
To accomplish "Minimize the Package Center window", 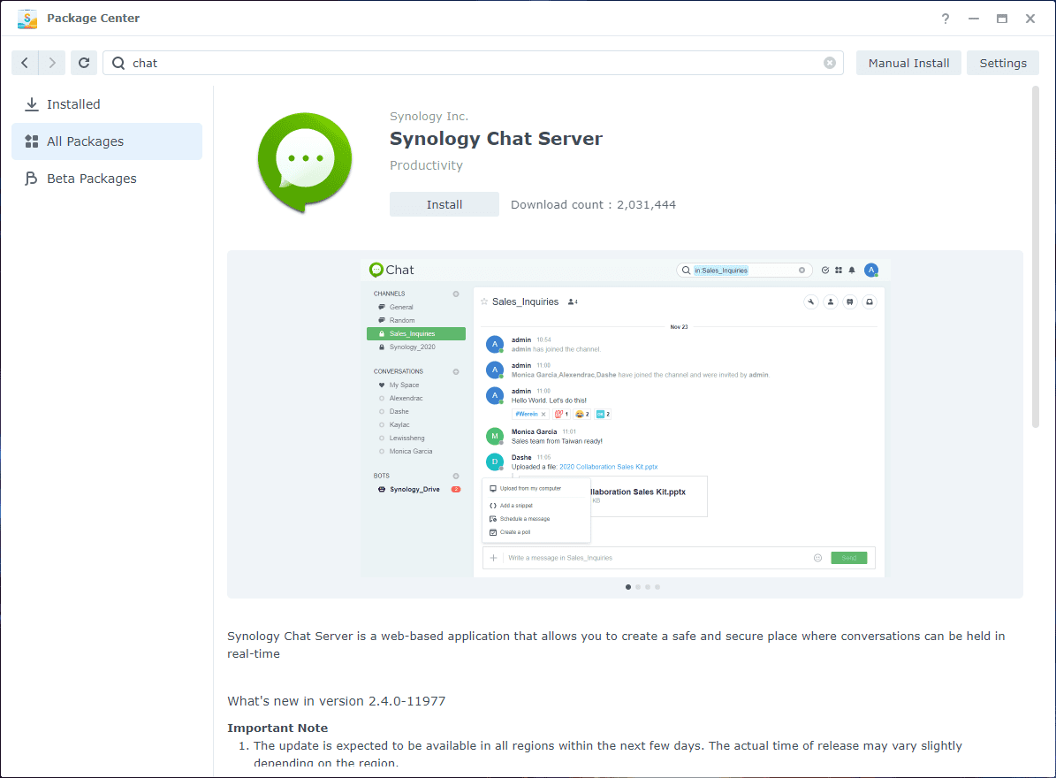I will 973,19.
